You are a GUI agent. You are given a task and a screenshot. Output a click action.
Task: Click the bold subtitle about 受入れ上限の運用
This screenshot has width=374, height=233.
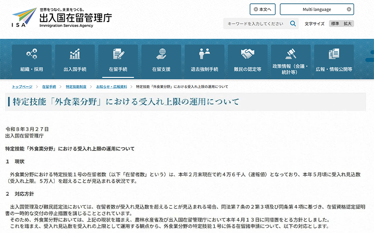[x=70, y=149]
